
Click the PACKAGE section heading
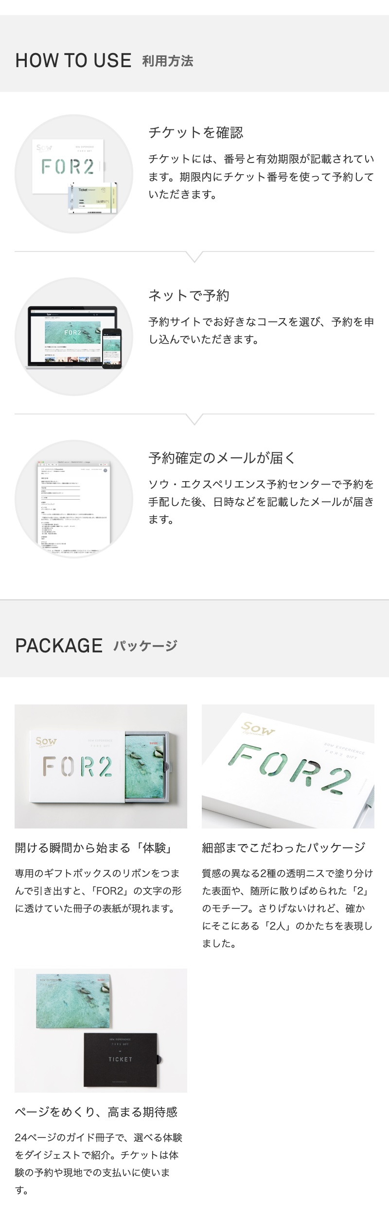point(59,646)
